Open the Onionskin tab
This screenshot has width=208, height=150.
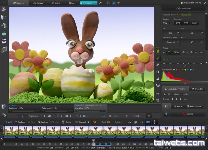[197, 89]
